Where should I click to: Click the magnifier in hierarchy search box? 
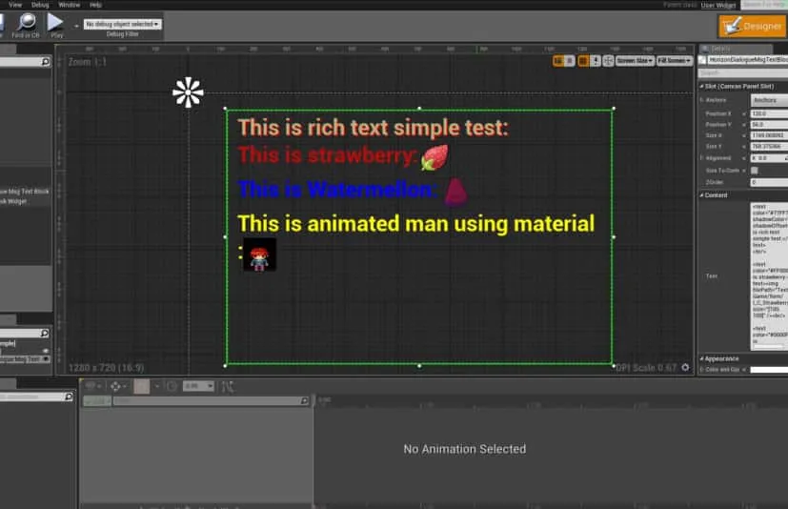click(x=45, y=333)
